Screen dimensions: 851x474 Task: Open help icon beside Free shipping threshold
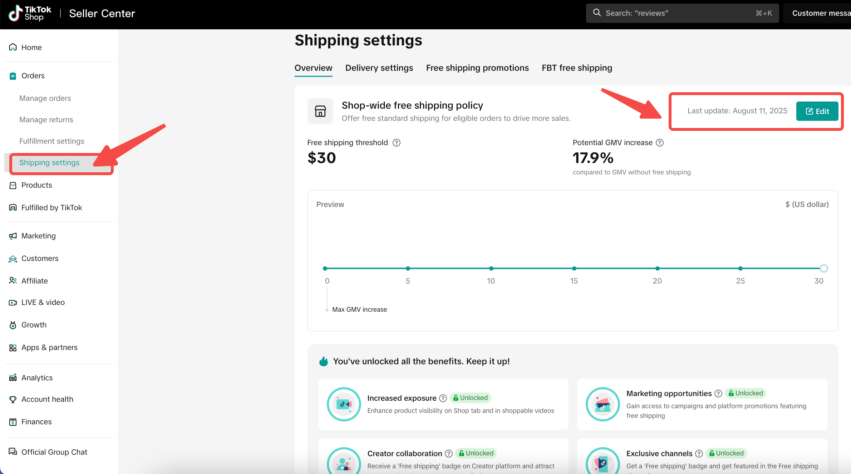point(396,143)
